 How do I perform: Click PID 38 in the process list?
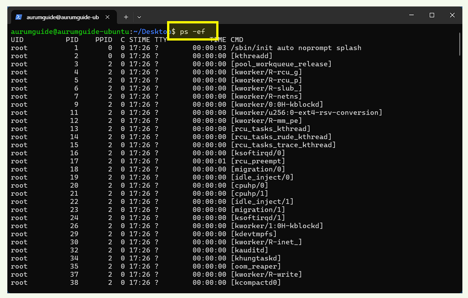pyautogui.click(x=74, y=282)
